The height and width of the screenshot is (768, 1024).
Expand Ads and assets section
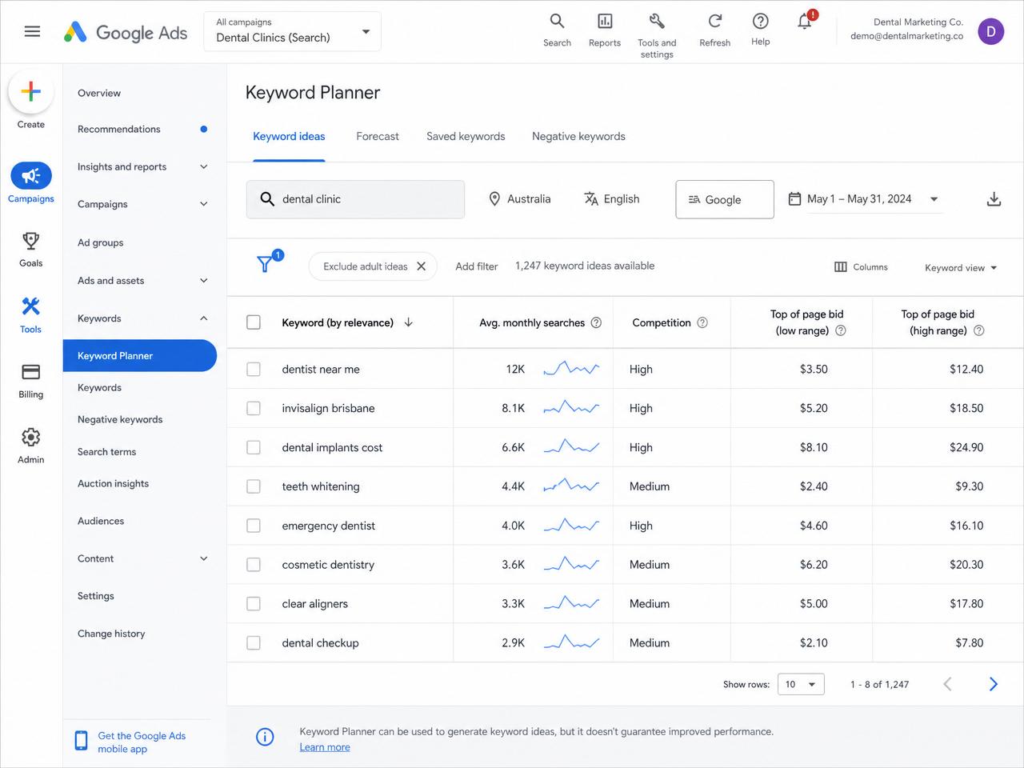203,281
